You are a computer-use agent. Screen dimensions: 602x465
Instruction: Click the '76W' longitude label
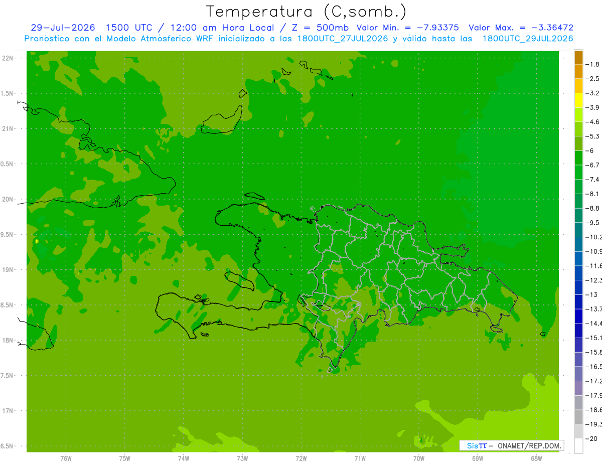tap(66, 458)
